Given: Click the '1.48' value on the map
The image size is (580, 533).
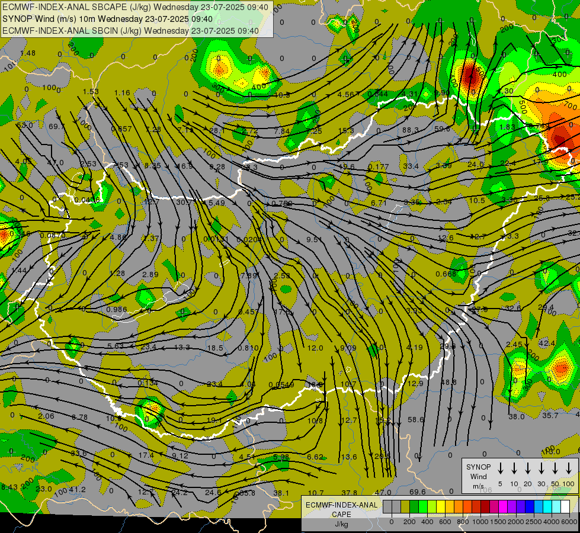Looking at the screenshot, I should (x=28, y=53).
